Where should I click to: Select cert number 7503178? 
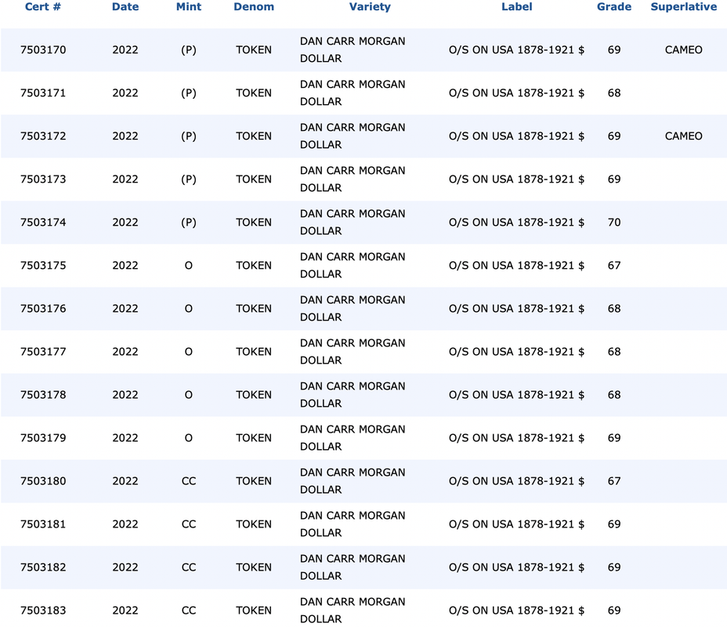tap(43, 395)
